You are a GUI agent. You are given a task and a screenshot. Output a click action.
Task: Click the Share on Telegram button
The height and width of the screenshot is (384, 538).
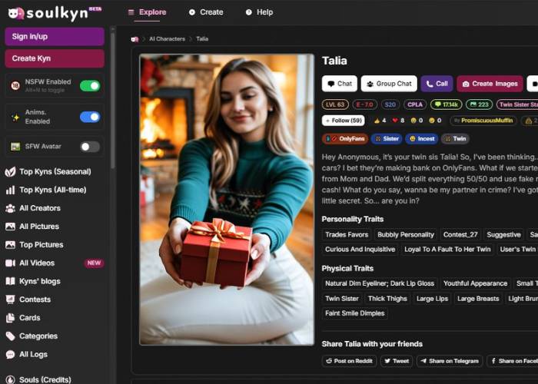tap(450, 361)
